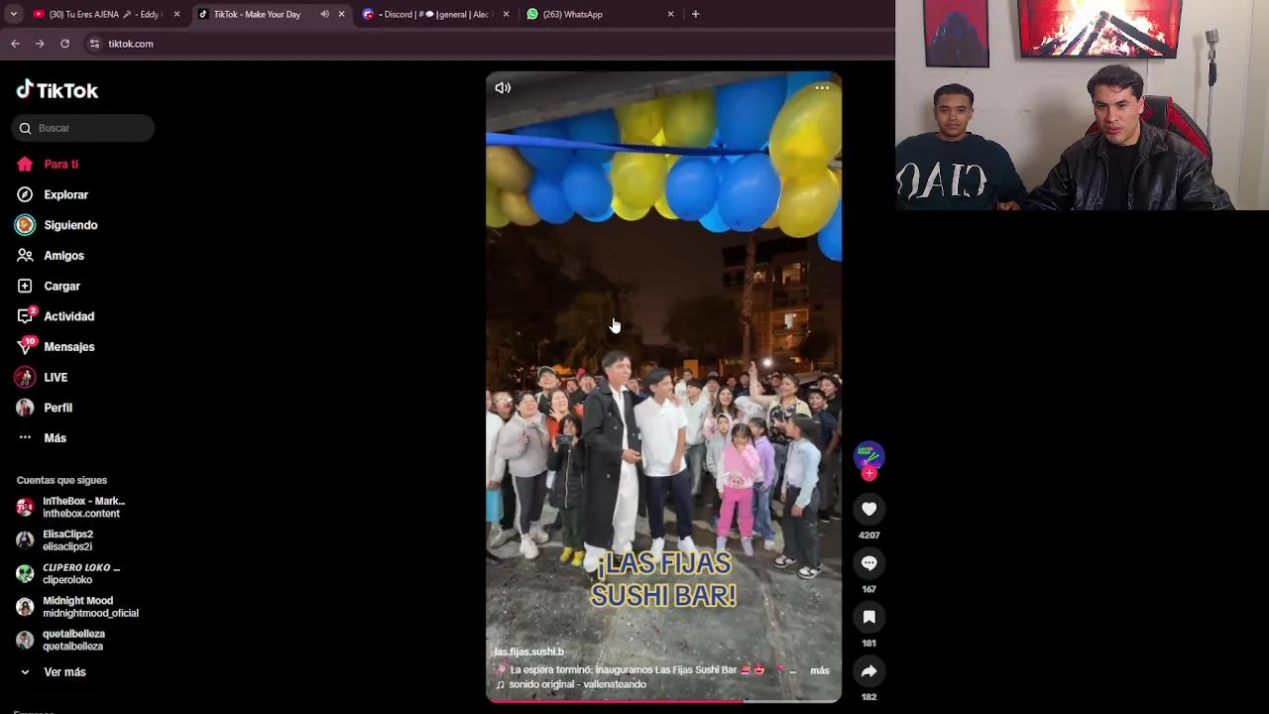1269x714 pixels.
Task: Open video three-dots options menu
Action: pos(822,88)
